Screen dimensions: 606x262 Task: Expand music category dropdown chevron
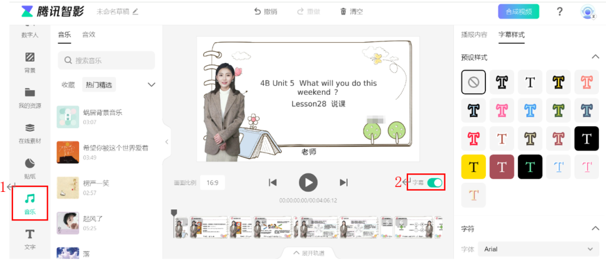[x=151, y=85]
